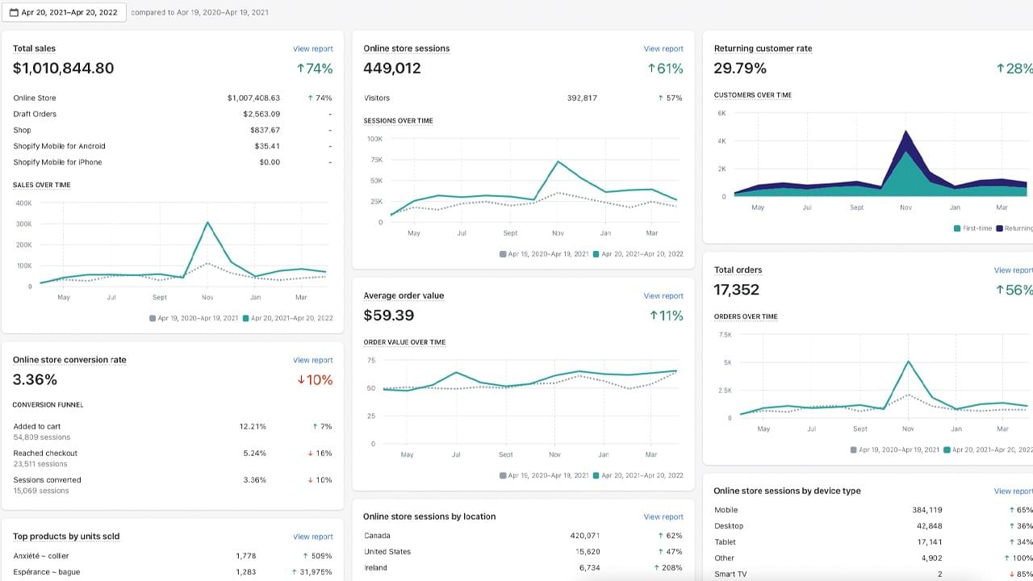Viewport: 1033px width, 581px height.
Task: Click green up arrow beside 61% sessions
Action: click(651, 69)
